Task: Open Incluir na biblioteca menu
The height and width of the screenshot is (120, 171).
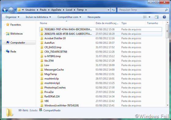Action: (x=38, y=17)
